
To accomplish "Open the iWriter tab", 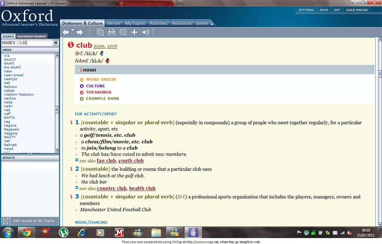I will coord(114,23).
